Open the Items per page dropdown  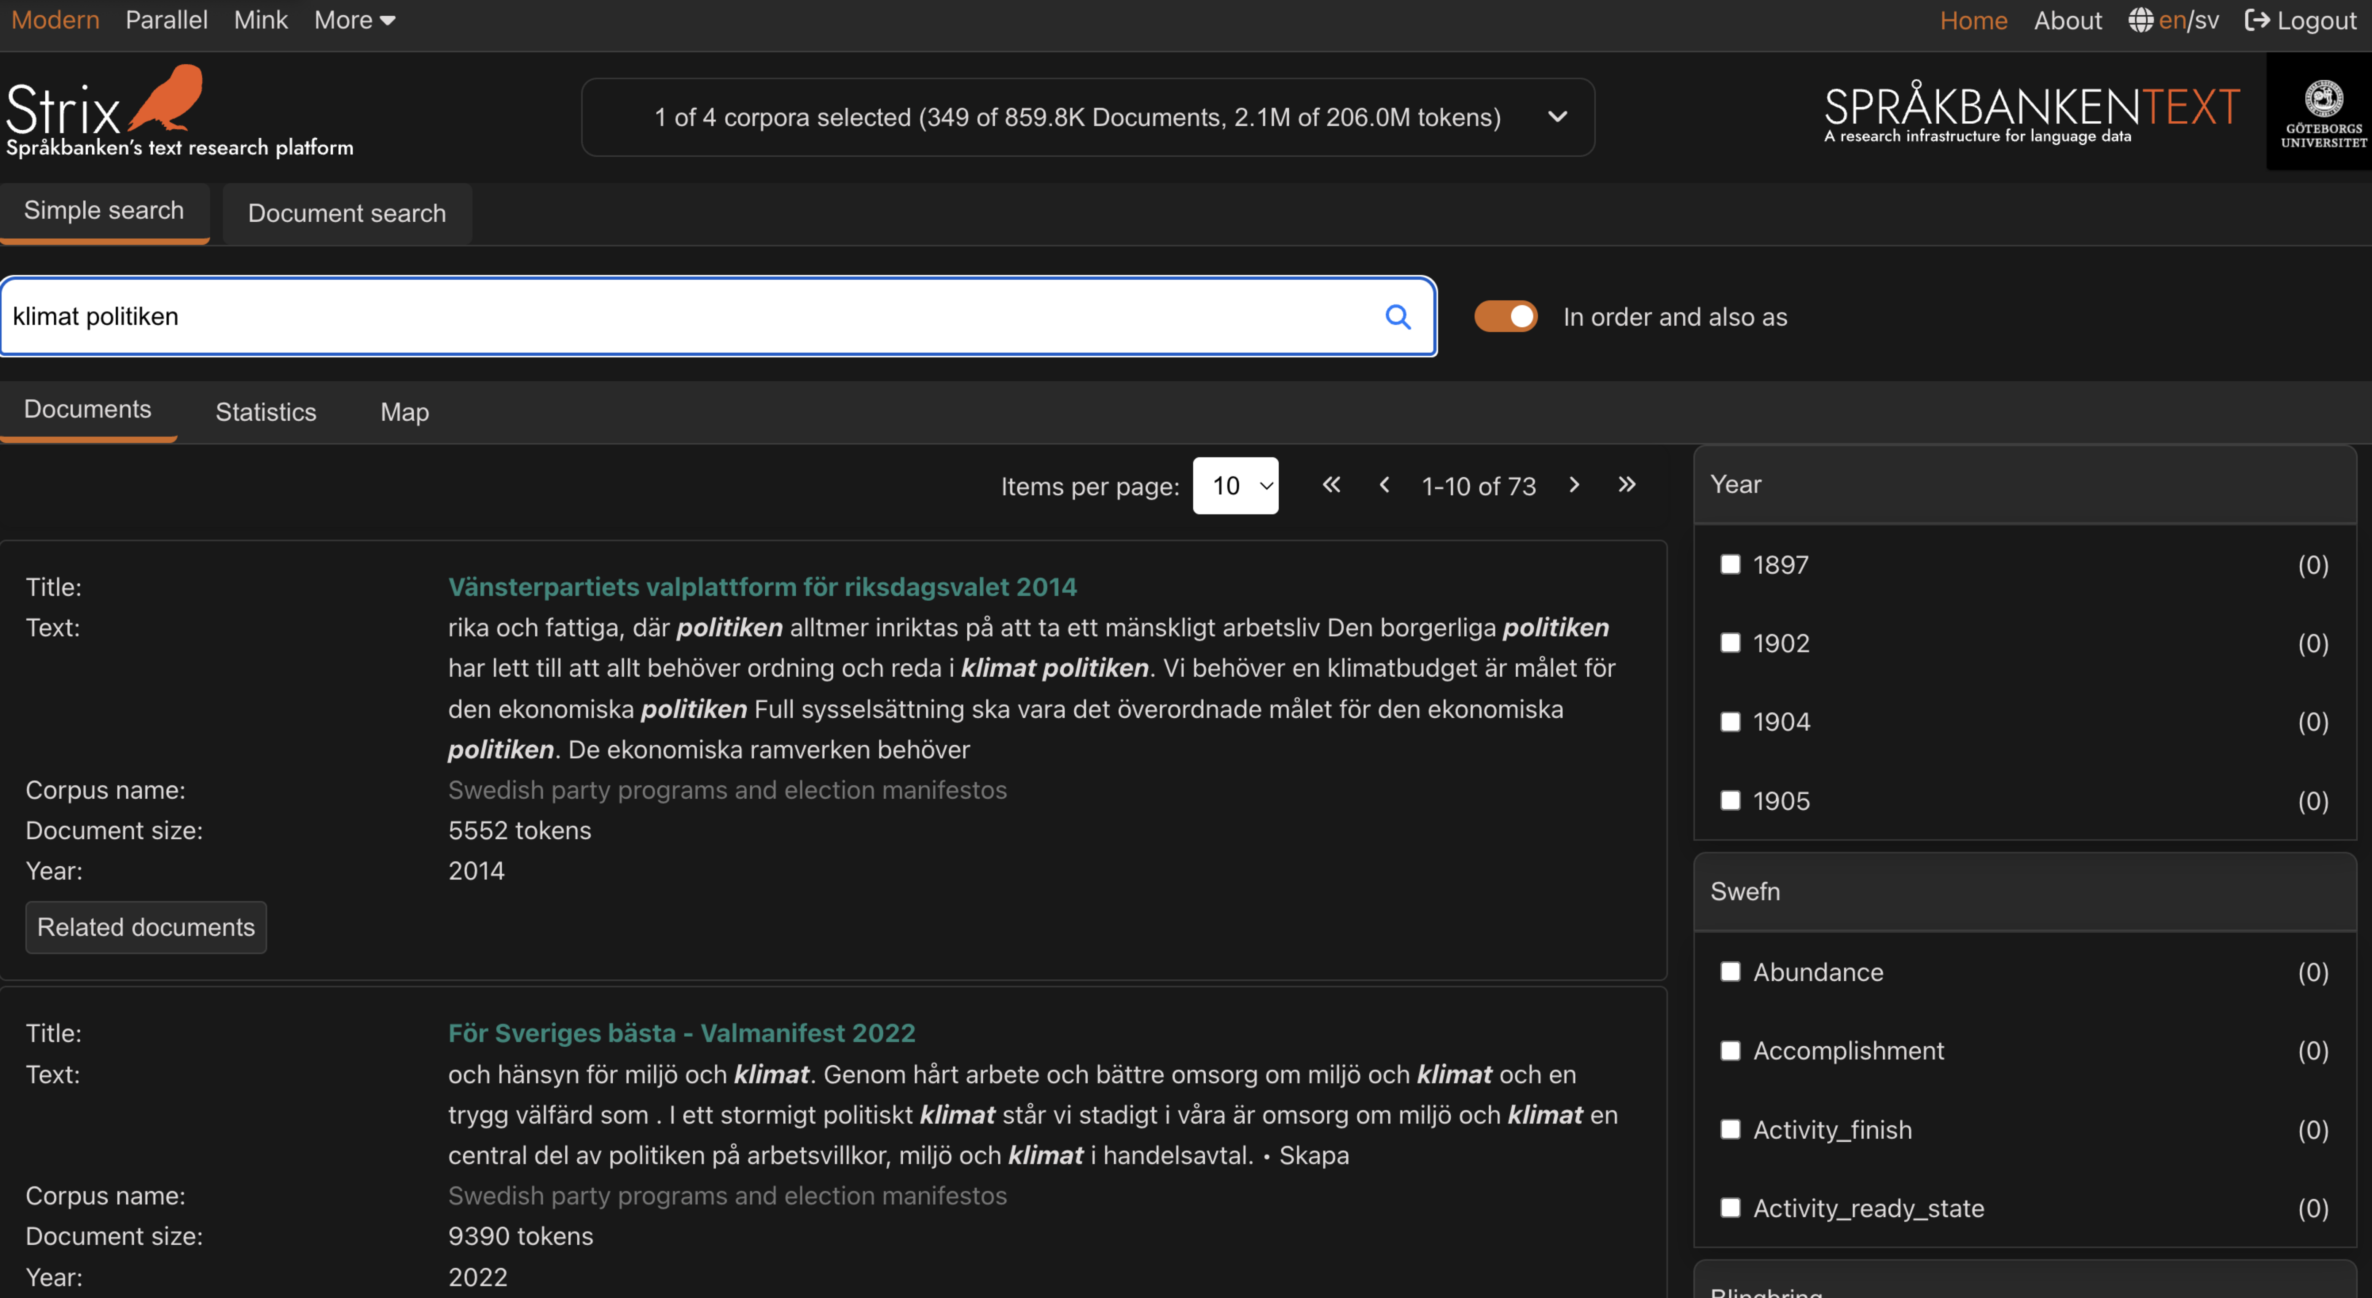click(x=1235, y=486)
